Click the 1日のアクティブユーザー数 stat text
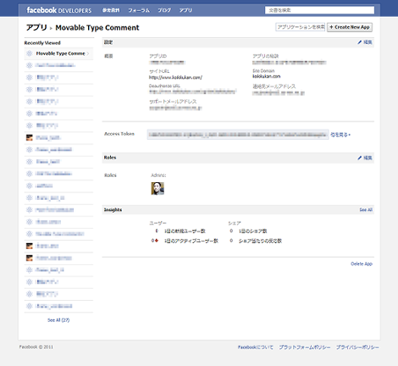 [x=191, y=241]
